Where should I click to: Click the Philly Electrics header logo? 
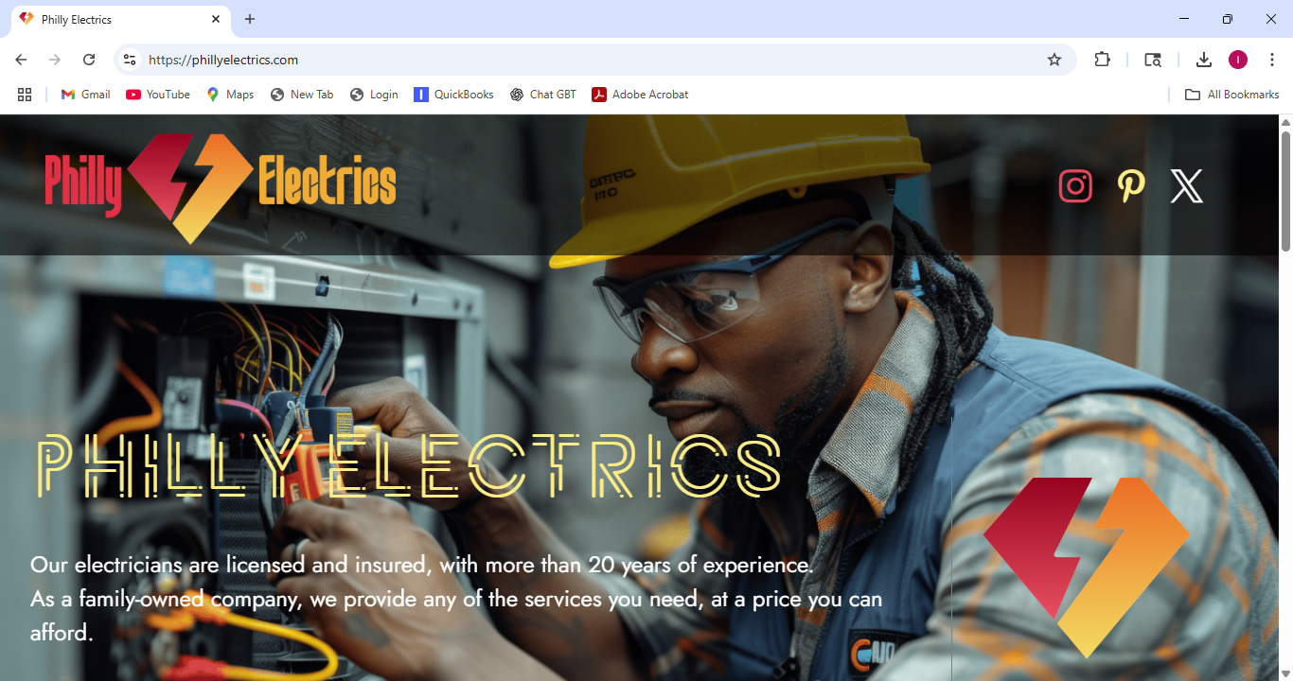[220, 185]
